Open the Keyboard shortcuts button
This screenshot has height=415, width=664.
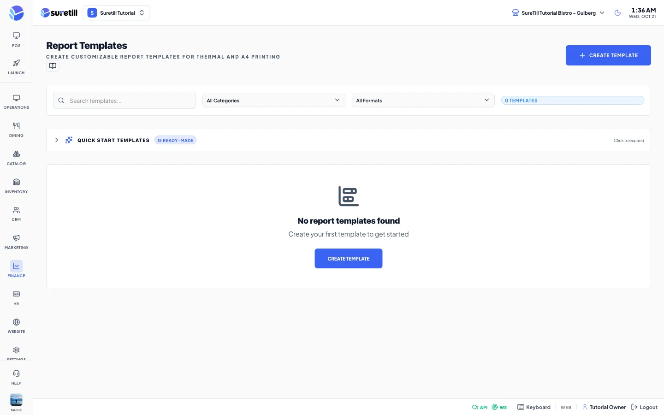534,407
